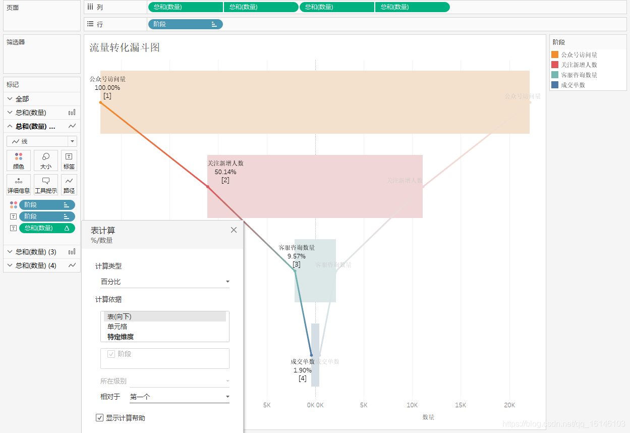Close the 表计算 dialog
The width and height of the screenshot is (630, 433).
(x=234, y=230)
